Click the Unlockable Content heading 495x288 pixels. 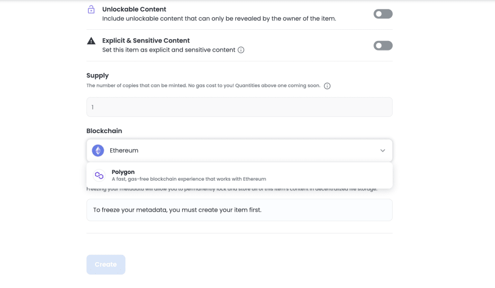pyautogui.click(x=134, y=9)
